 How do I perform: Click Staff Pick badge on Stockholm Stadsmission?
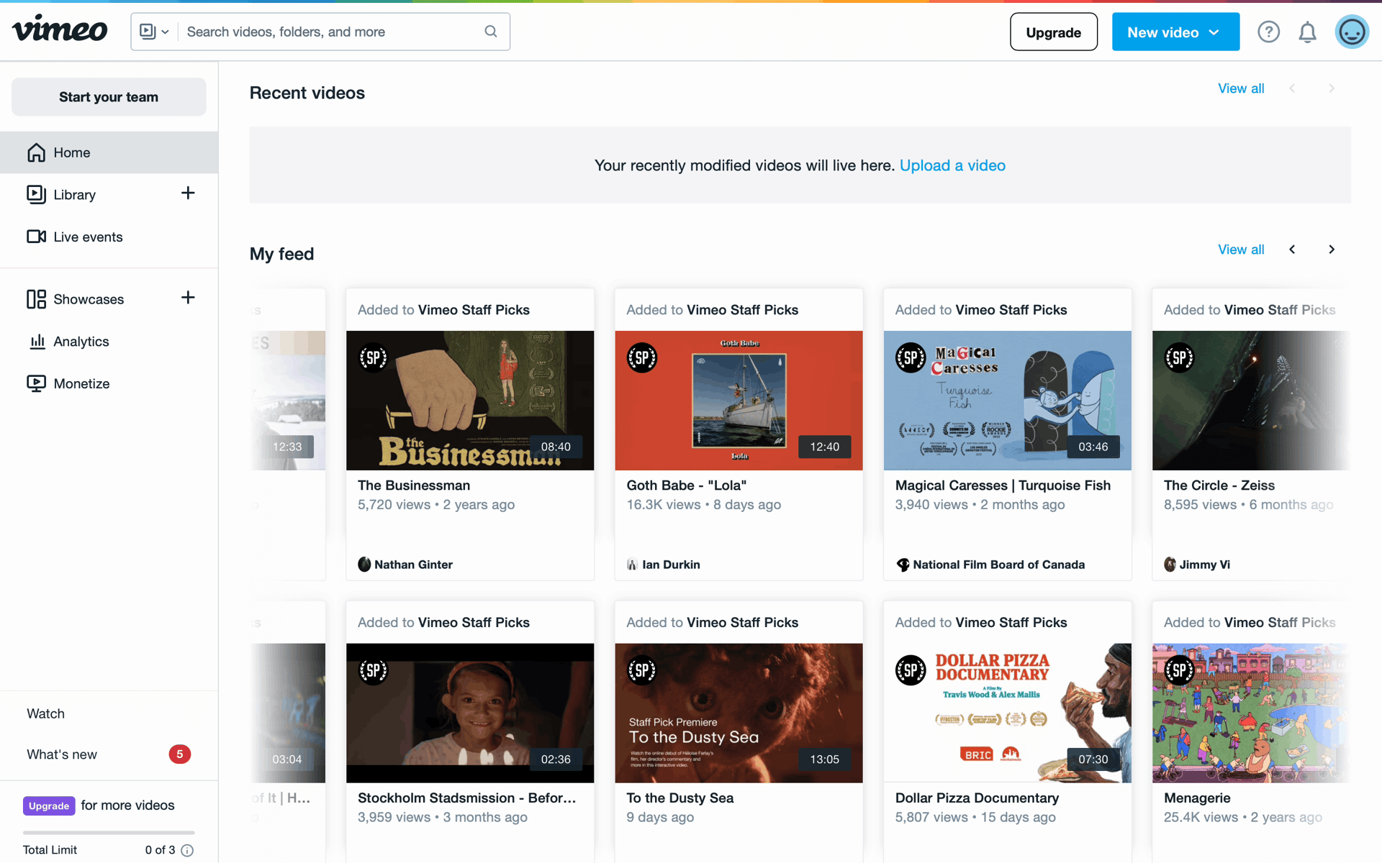coord(374,670)
